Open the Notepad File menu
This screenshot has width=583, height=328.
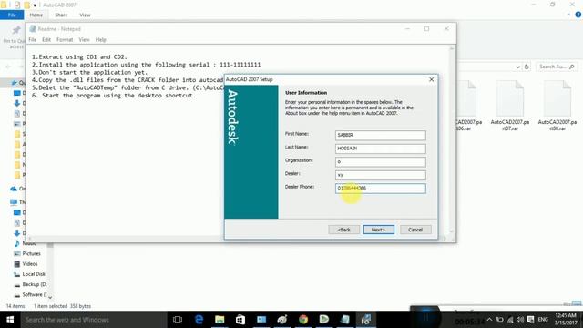[33, 39]
